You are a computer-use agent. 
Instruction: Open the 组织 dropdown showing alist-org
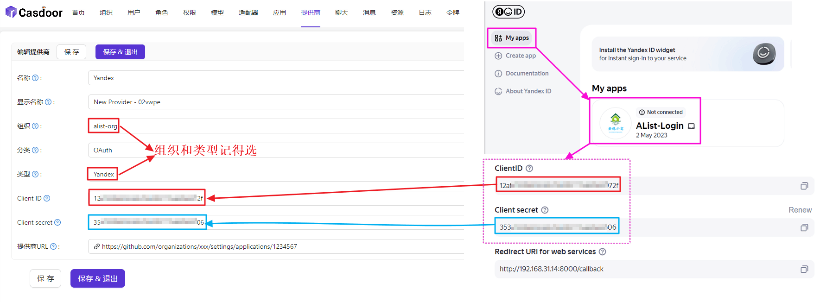pyautogui.click(x=275, y=126)
